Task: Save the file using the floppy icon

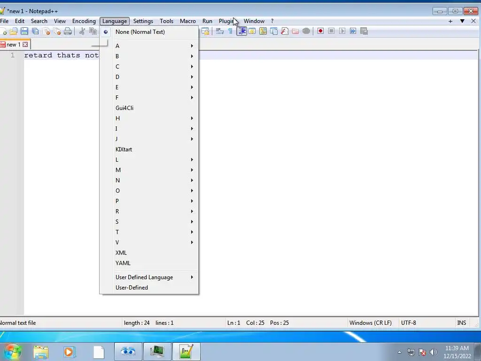Action: pyautogui.click(x=24, y=31)
